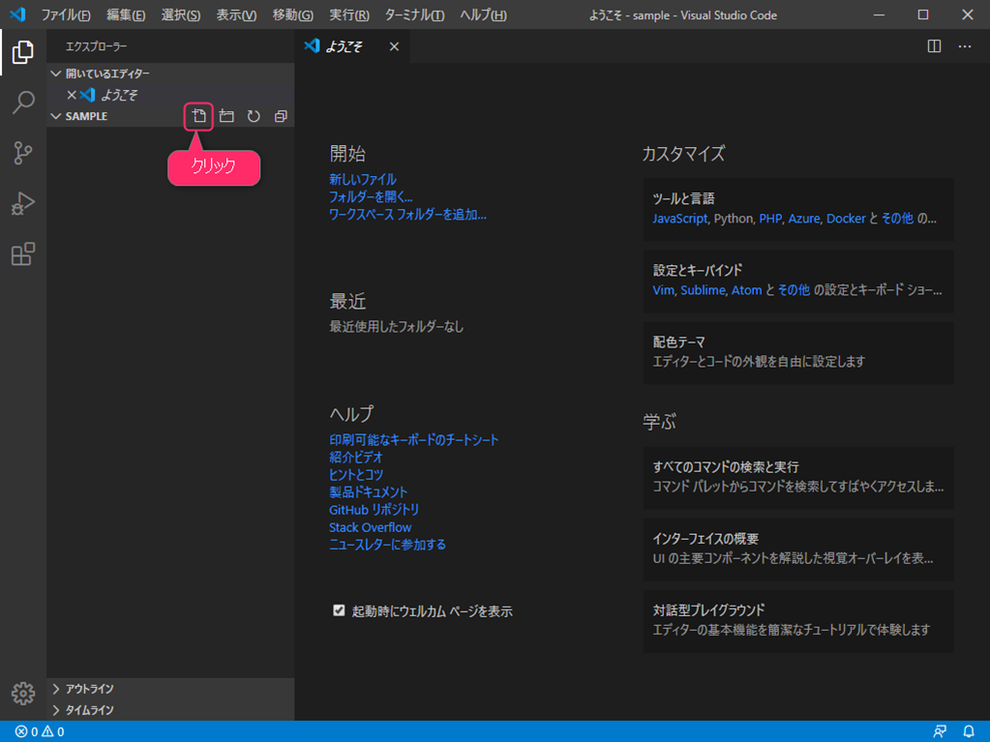This screenshot has width=990, height=742.
Task: Open the ターミナル(T) menu
Action: tap(414, 15)
